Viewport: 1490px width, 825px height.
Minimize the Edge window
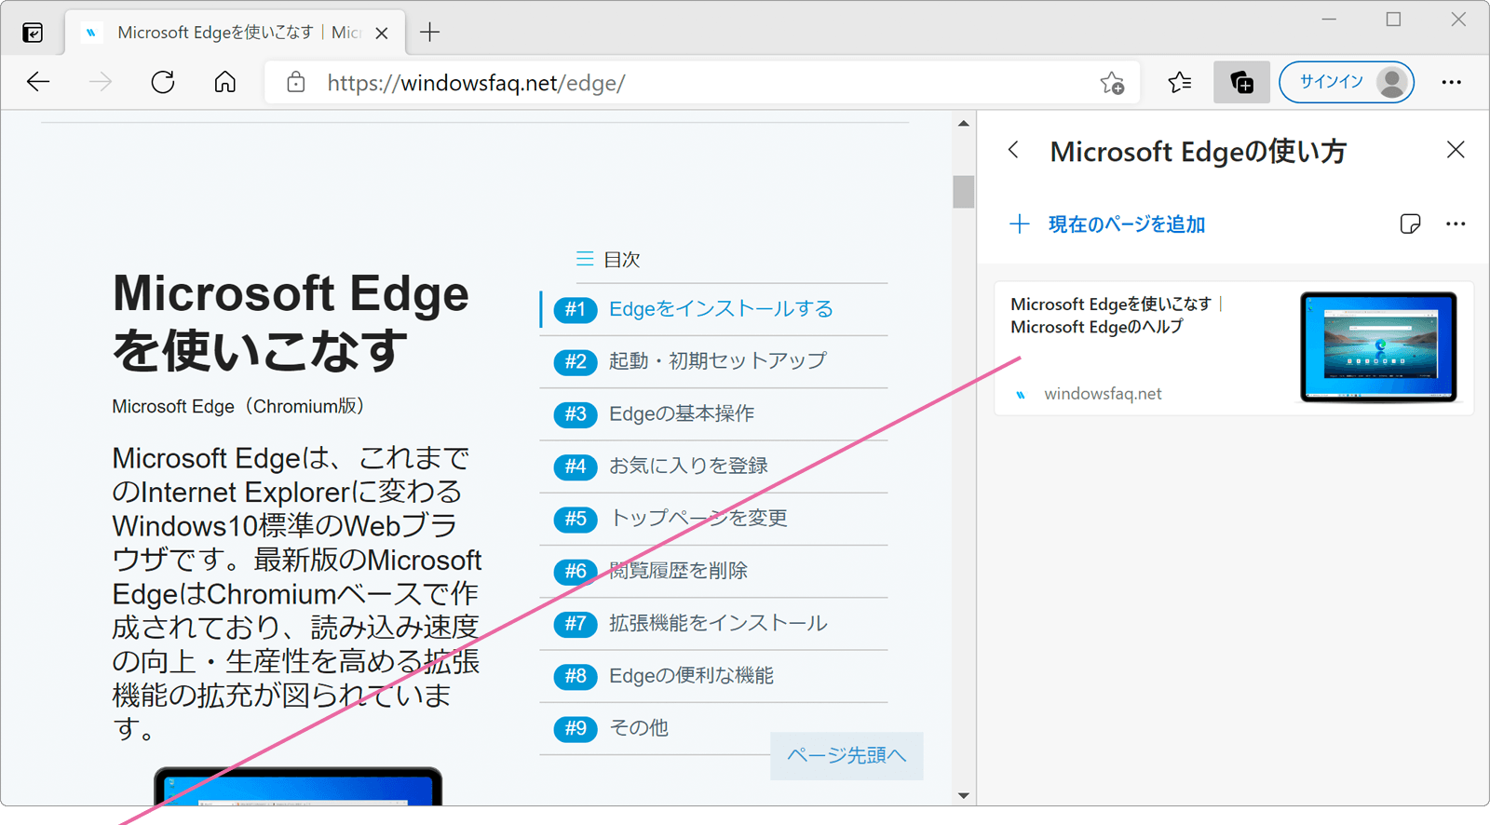1329,20
